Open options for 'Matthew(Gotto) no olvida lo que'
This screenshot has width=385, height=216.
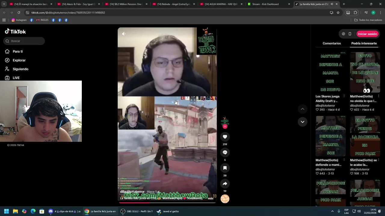coord(378,96)
